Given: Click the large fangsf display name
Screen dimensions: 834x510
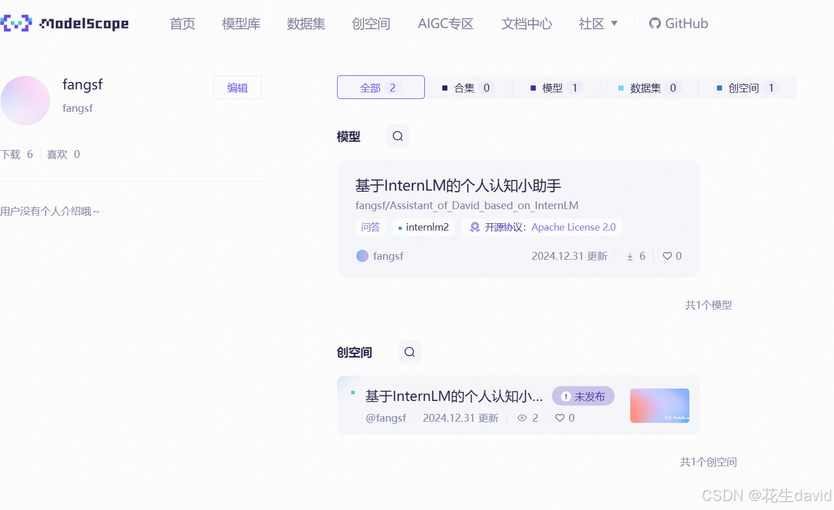Looking at the screenshot, I should pyautogui.click(x=83, y=85).
